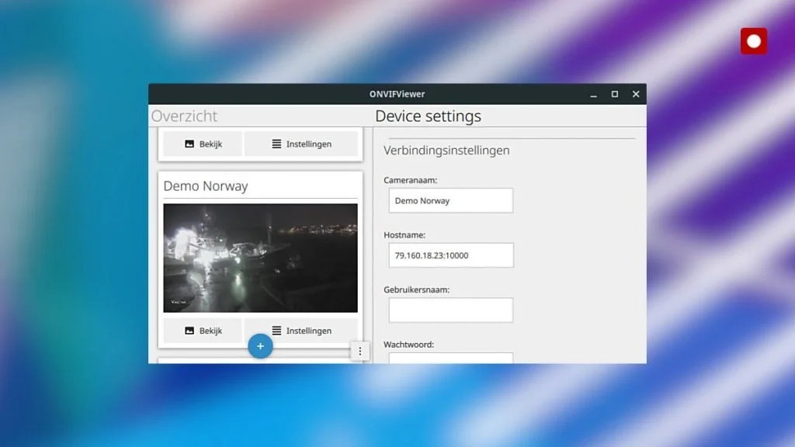The image size is (795, 447).
Task: Click the Demo Norway card title
Action: point(205,186)
